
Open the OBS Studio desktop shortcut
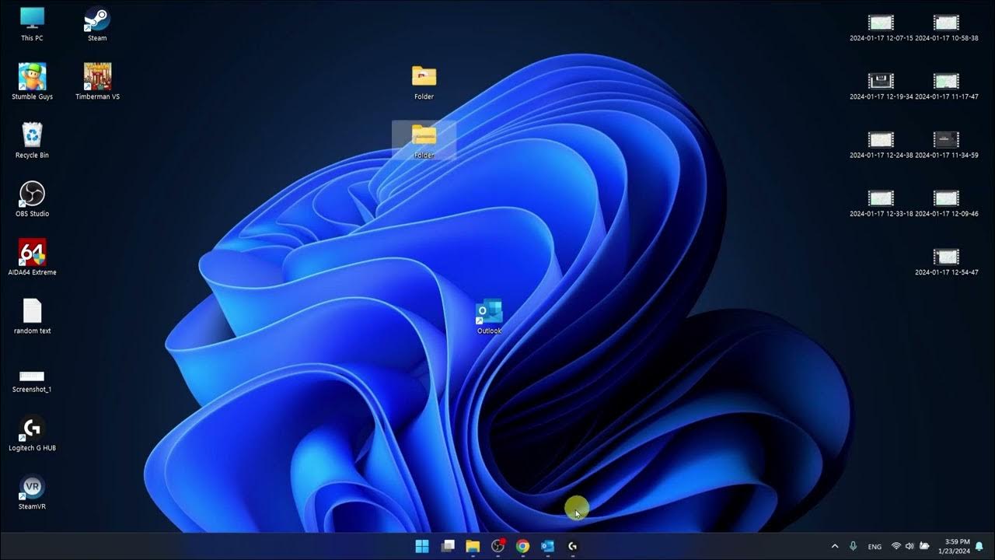pos(32,192)
